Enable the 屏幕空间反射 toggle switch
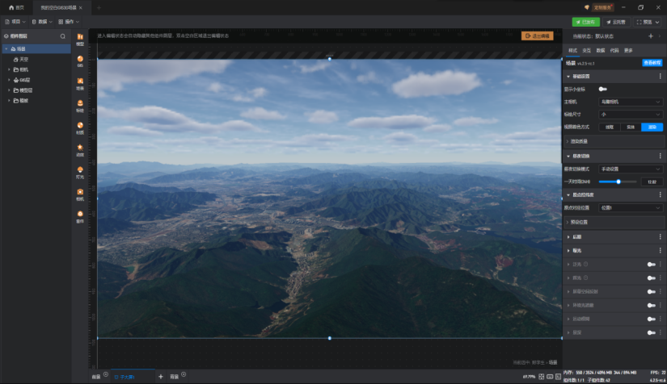Image resolution: width=667 pixels, height=384 pixels. click(x=652, y=291)
